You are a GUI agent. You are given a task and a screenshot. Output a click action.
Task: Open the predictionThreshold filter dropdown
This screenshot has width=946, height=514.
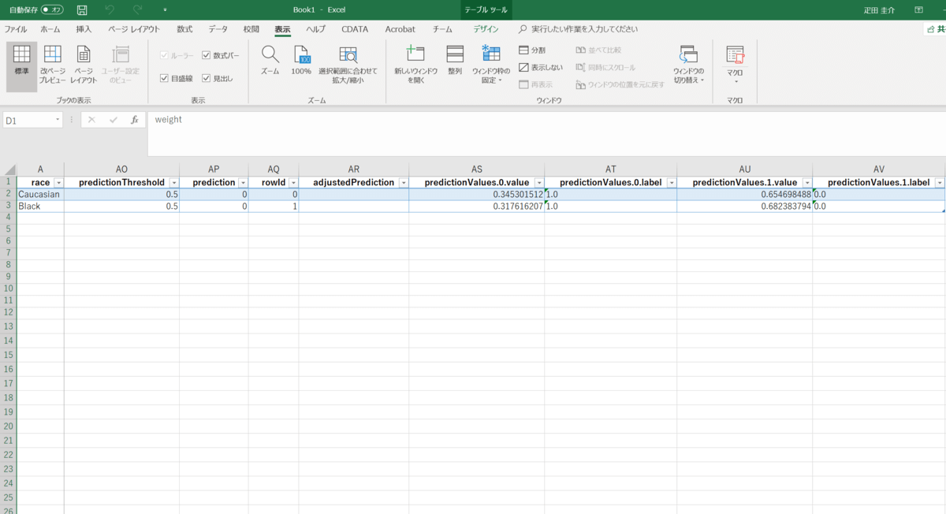click(x=173, y=183)
